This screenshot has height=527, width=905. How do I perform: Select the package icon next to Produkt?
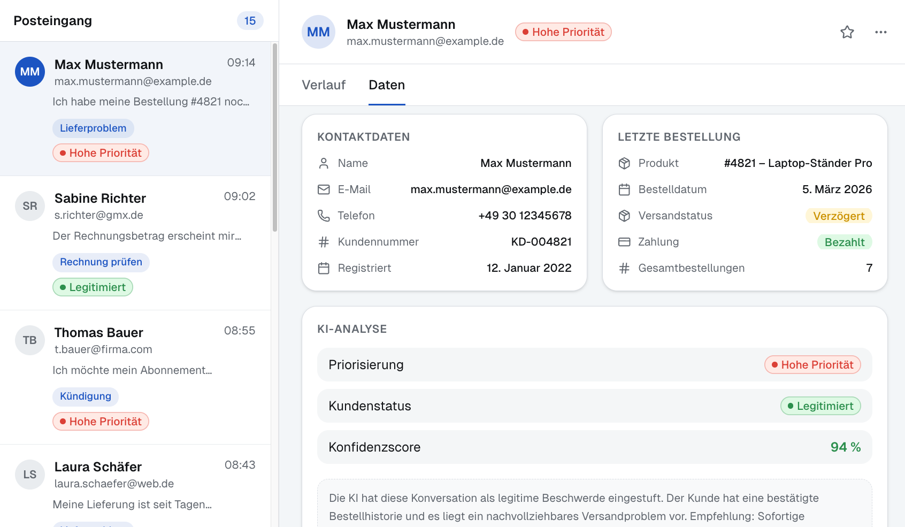pyautogui.click(x=624, y=163)
